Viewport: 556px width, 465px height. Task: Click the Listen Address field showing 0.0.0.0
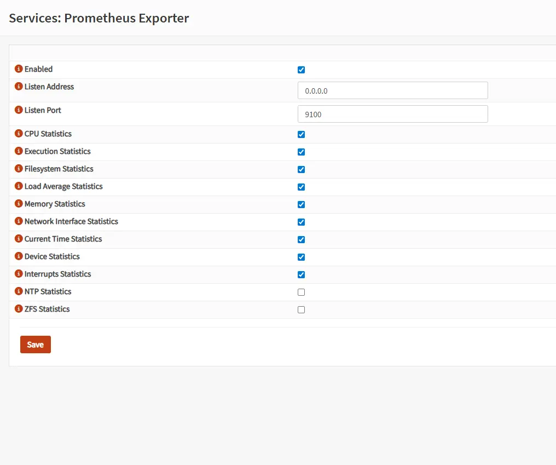click(x=392, y=90)
